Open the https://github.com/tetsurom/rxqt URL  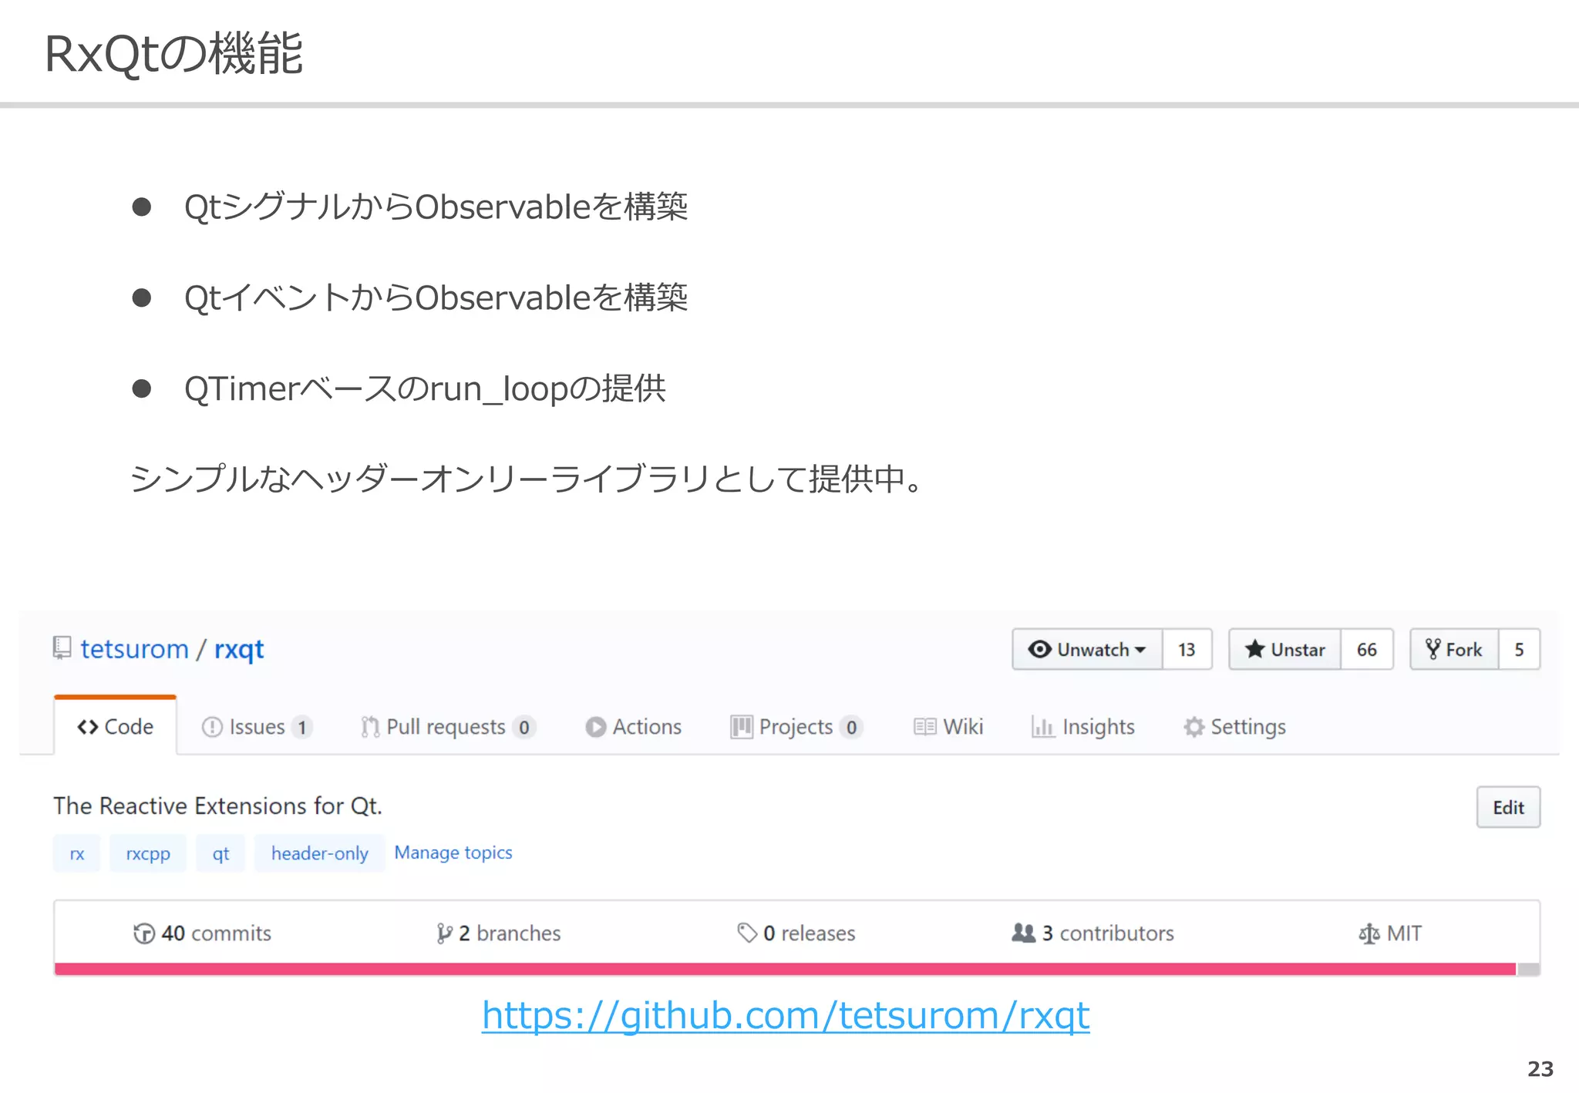(786, 1016)
